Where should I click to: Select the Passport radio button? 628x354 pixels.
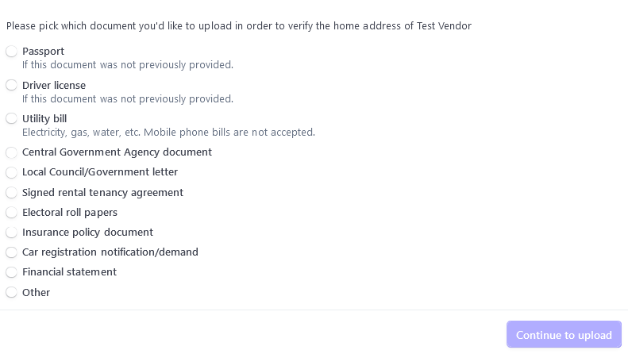point(11,52)
